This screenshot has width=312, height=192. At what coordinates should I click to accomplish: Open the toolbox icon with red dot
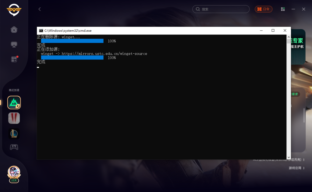coord(14,59)
